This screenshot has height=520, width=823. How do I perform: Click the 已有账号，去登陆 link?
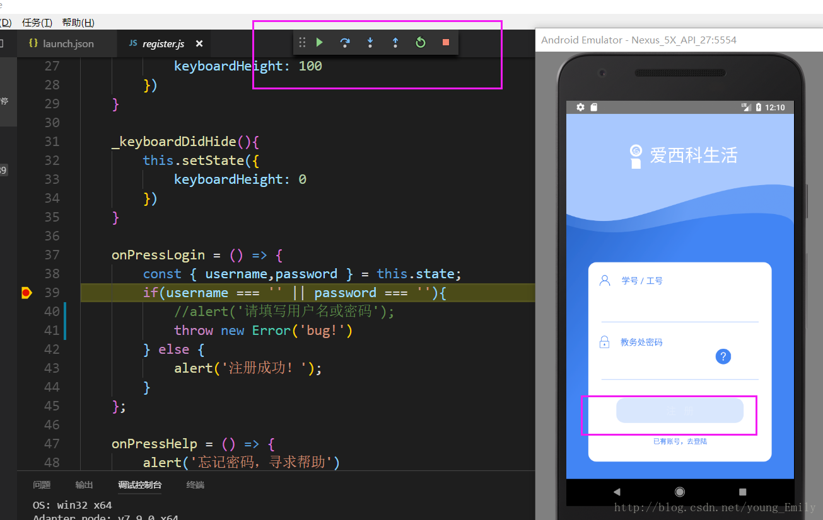coord(680,441)
